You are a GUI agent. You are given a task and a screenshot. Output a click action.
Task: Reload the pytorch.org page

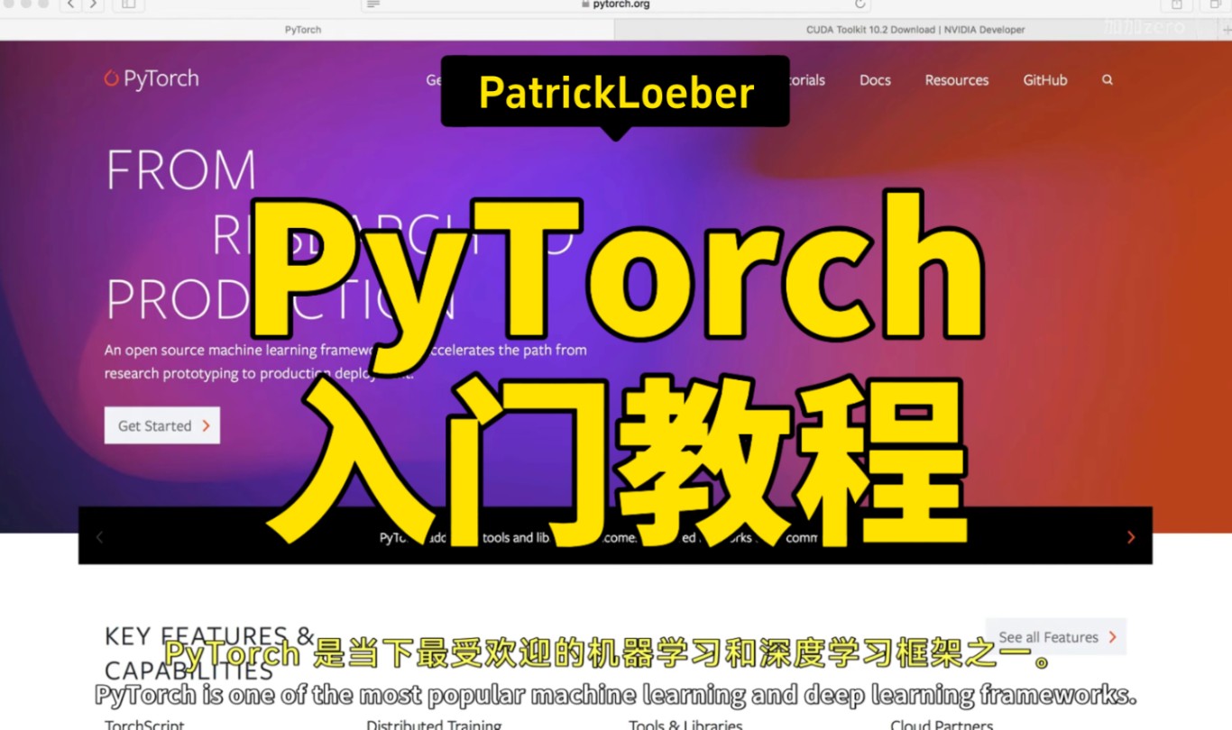click(x=860, y=5)
